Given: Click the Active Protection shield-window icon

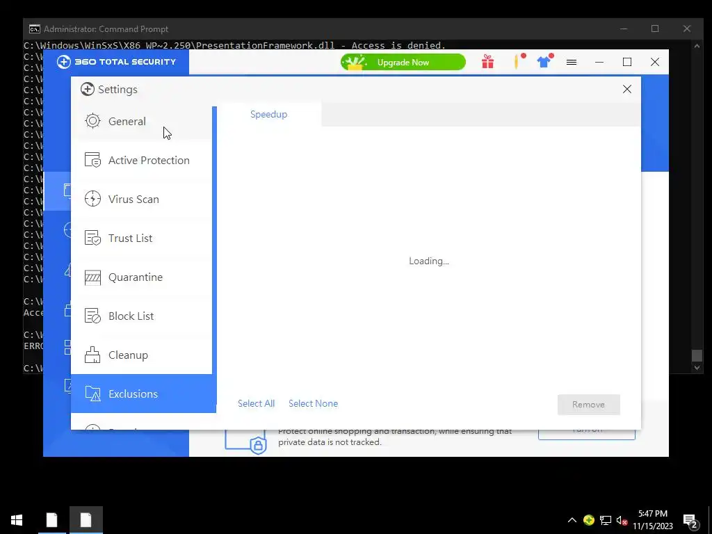Looking at the screenshot, I should point(92,160).
